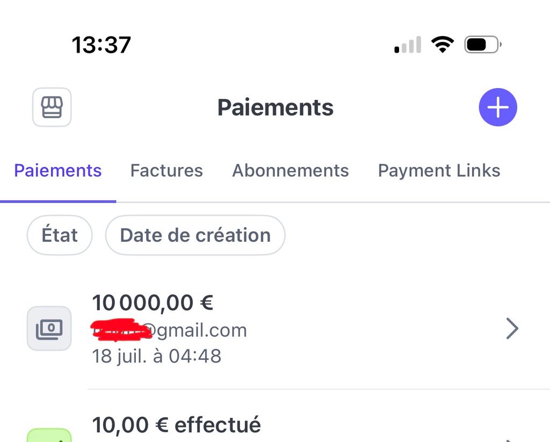Open the Date de création filter
This screenshot has height=442, width=550.
coord(195,235)
